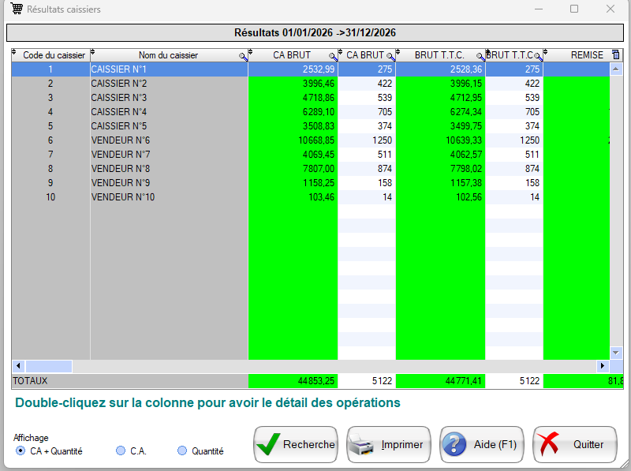Sort by the Code du caissier column header
The image size is (631, 471).
point(50,55)
